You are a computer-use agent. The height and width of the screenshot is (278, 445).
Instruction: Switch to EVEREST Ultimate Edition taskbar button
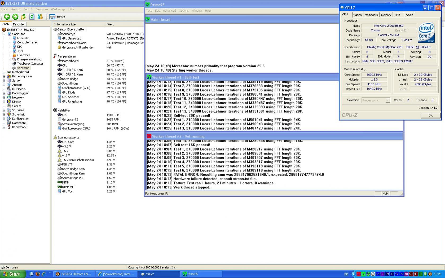(74, 274)
